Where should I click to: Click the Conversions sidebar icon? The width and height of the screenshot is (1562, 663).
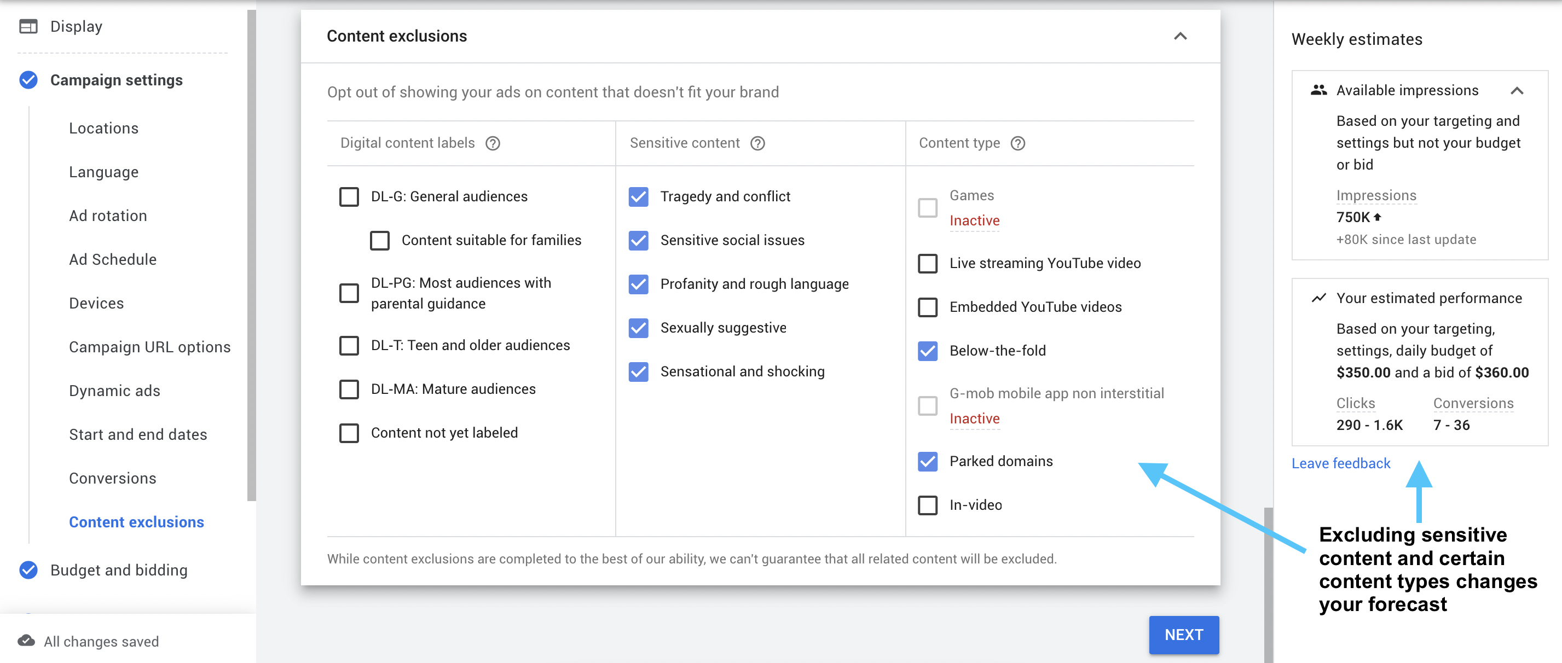(113, 478)
